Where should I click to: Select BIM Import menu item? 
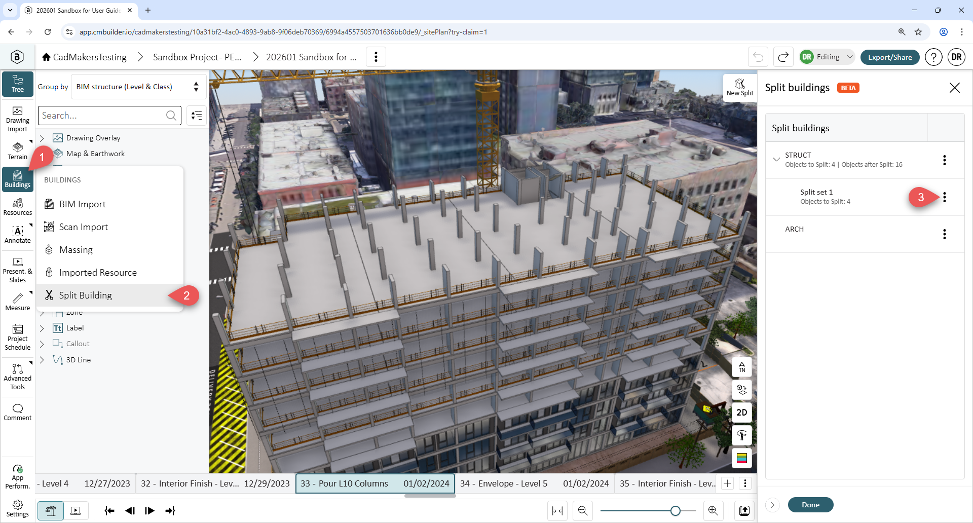[x=109, y=204]
